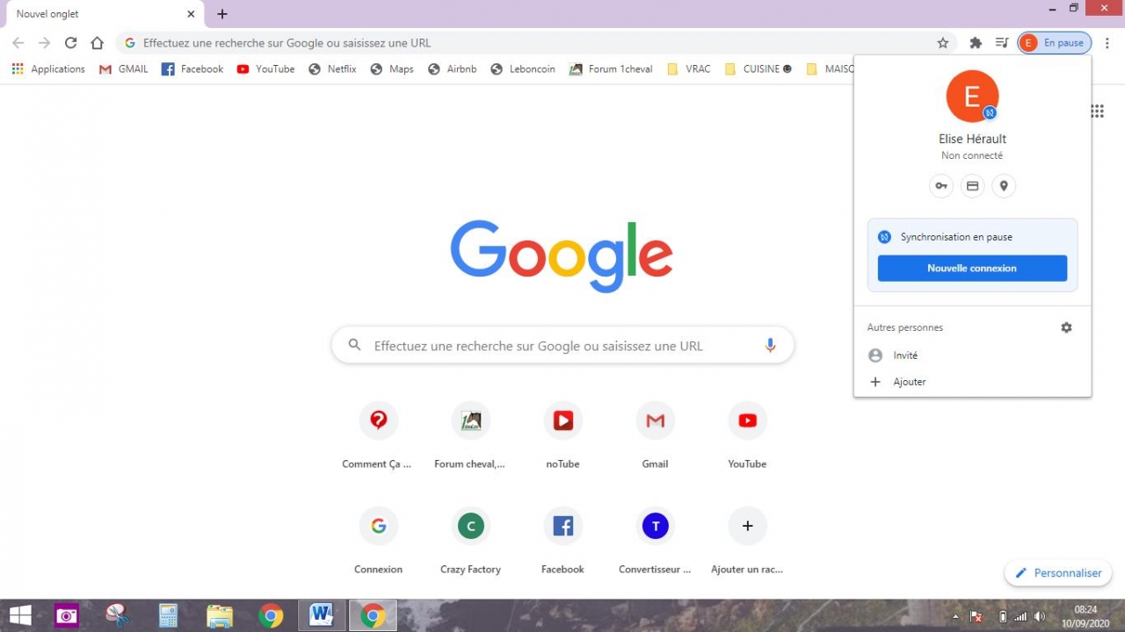This screenshot has height=632, width=1125.
Task: Expand the CUISINE bookmarks folder
Action: click(758, 69)
